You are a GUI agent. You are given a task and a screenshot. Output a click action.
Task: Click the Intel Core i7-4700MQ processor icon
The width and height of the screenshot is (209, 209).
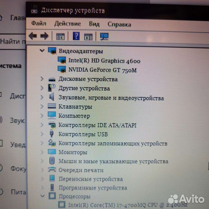tap(62, 204)
